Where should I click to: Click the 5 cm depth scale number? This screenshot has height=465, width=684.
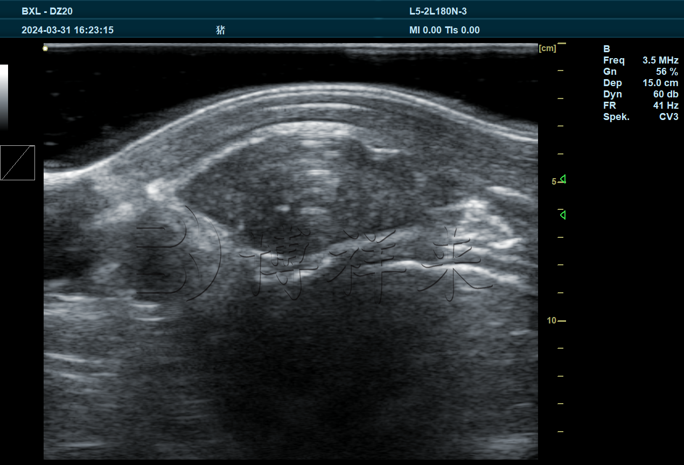(554, 182)
